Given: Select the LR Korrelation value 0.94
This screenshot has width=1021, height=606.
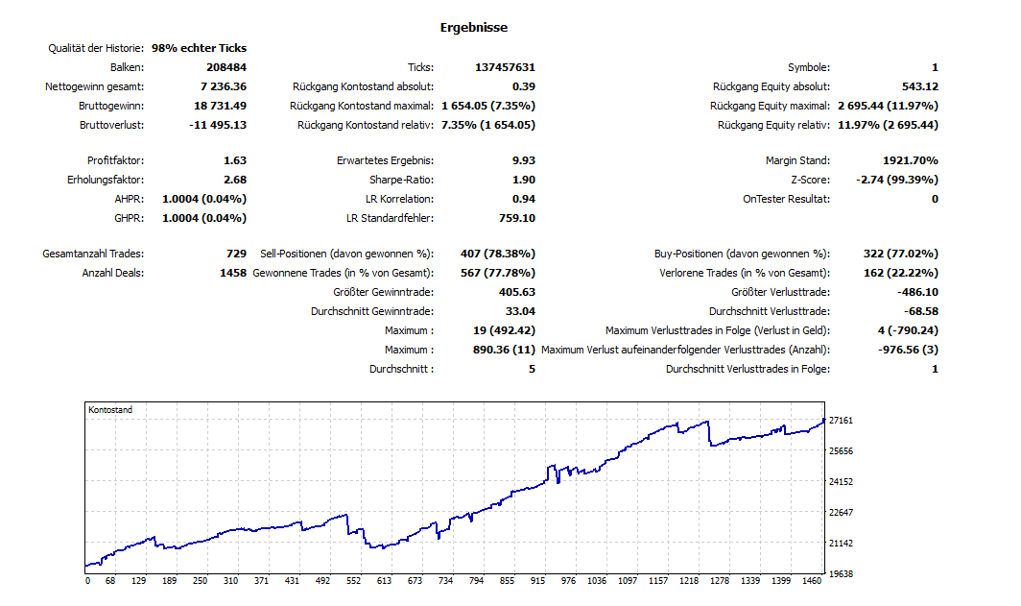Looking at the screenshot, I should (x=524, y=199).
